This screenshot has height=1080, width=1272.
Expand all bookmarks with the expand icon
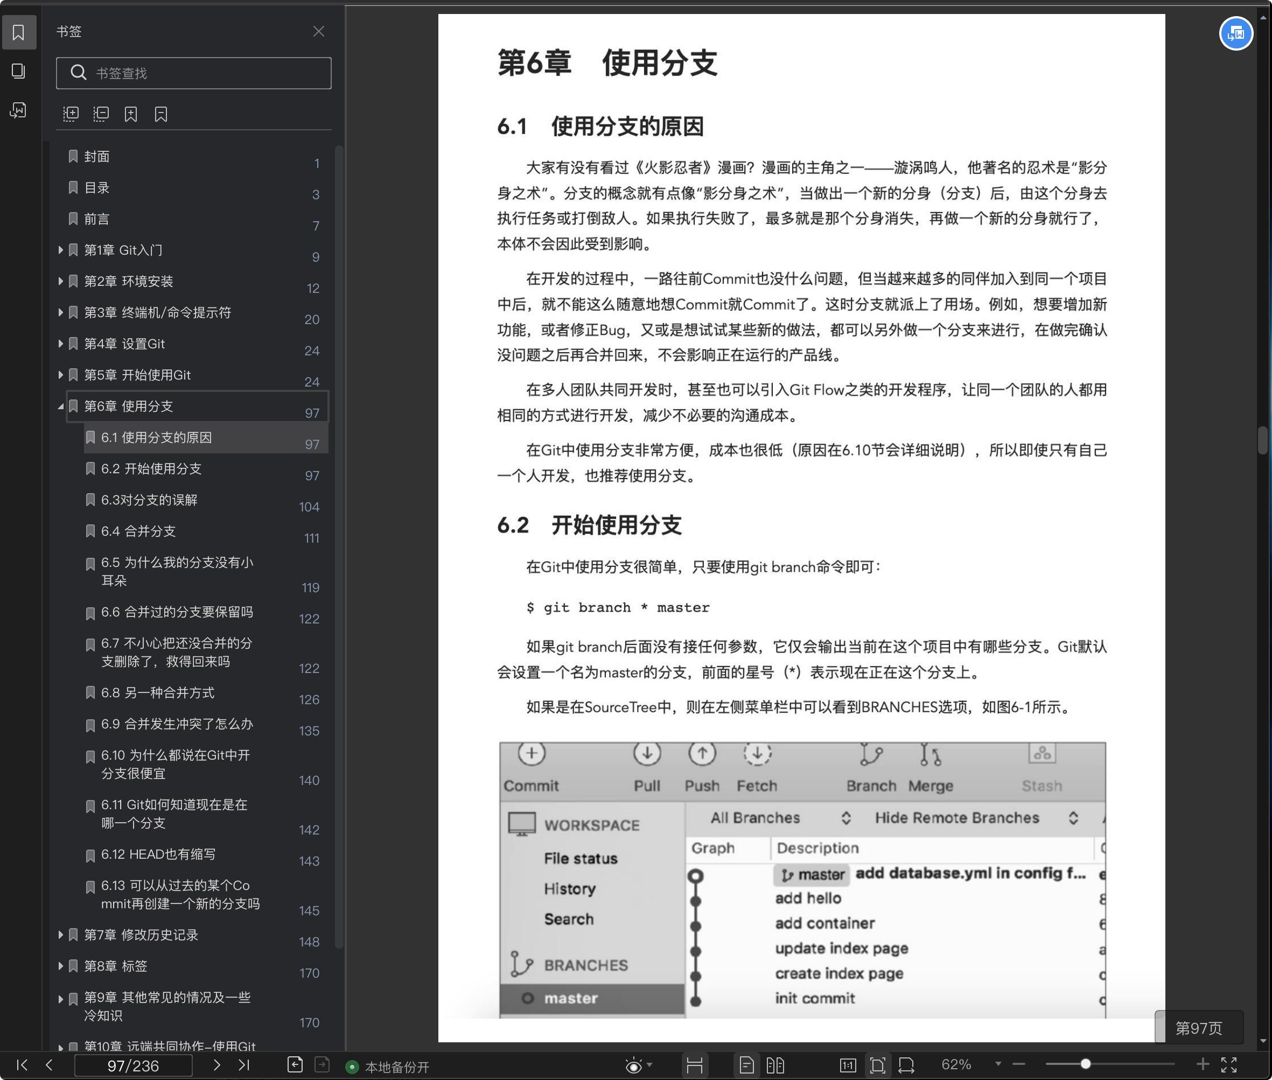[71, 114]
